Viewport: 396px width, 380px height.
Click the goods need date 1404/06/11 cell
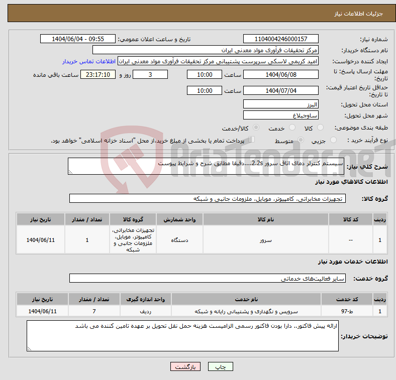pos(41,240)
